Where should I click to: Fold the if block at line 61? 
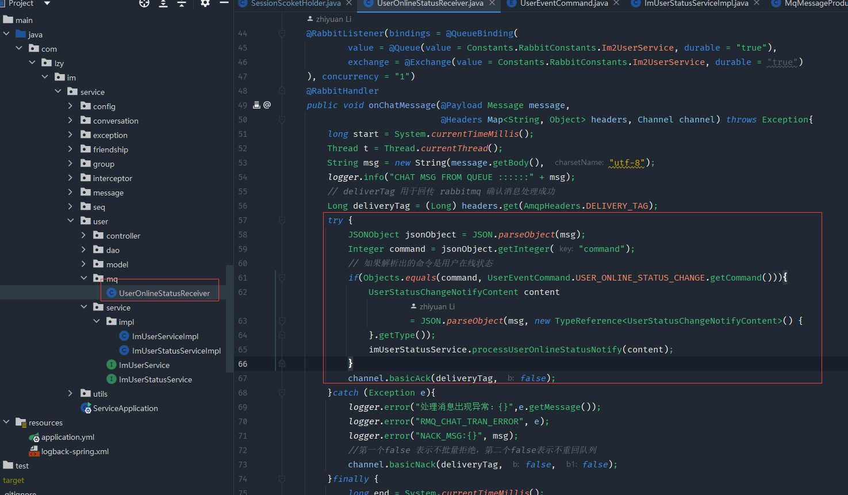pyautogui.click(x=282, y=278)
